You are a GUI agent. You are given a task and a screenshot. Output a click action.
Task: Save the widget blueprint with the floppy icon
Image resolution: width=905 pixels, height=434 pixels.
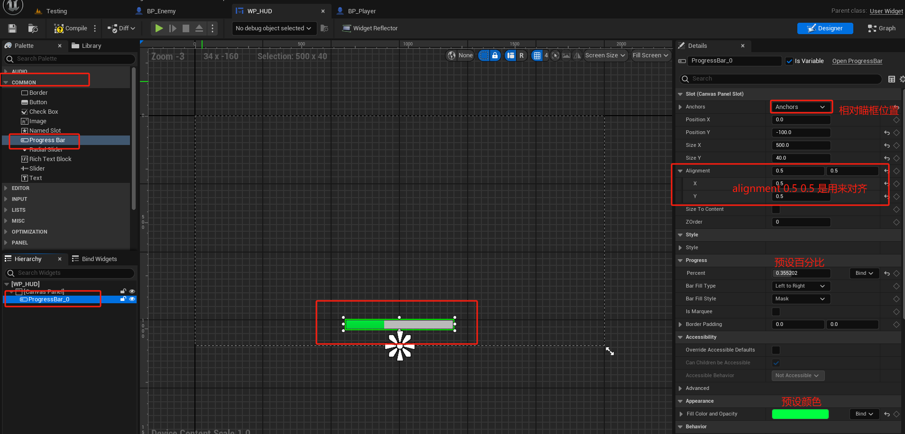coord(12,28)
